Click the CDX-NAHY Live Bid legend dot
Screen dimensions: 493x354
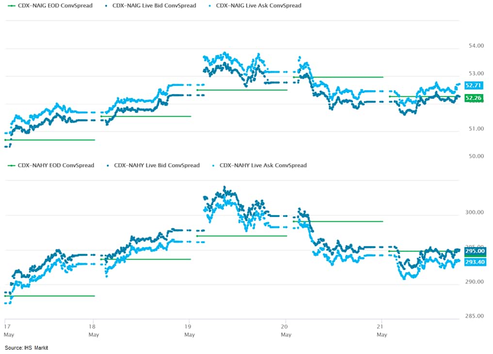[108, 165]
